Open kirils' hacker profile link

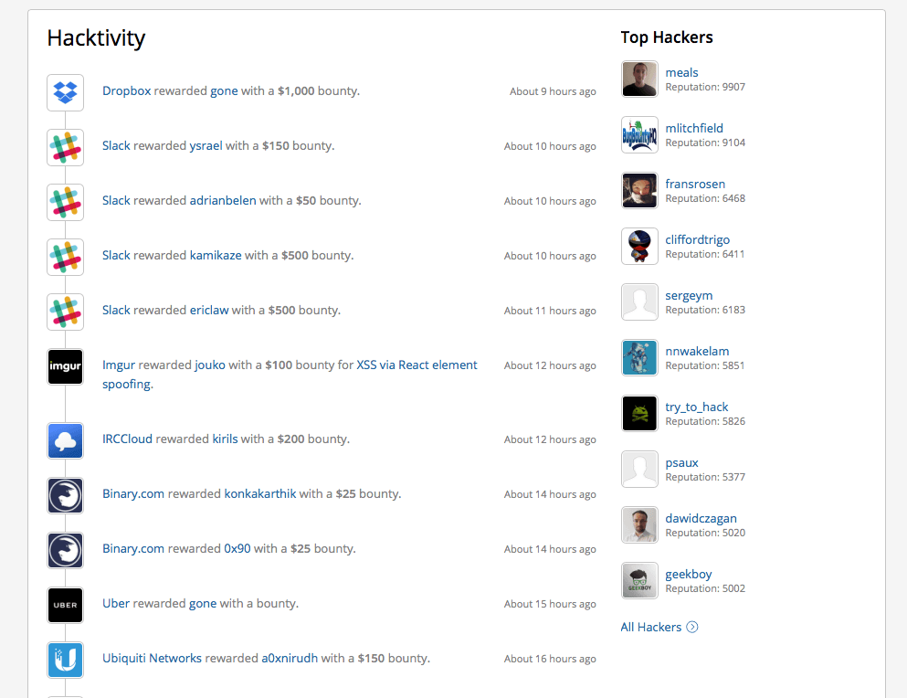(x=225, y=439)
